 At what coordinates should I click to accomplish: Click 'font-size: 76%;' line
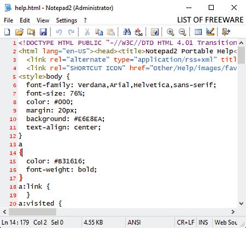coord(55,93)
